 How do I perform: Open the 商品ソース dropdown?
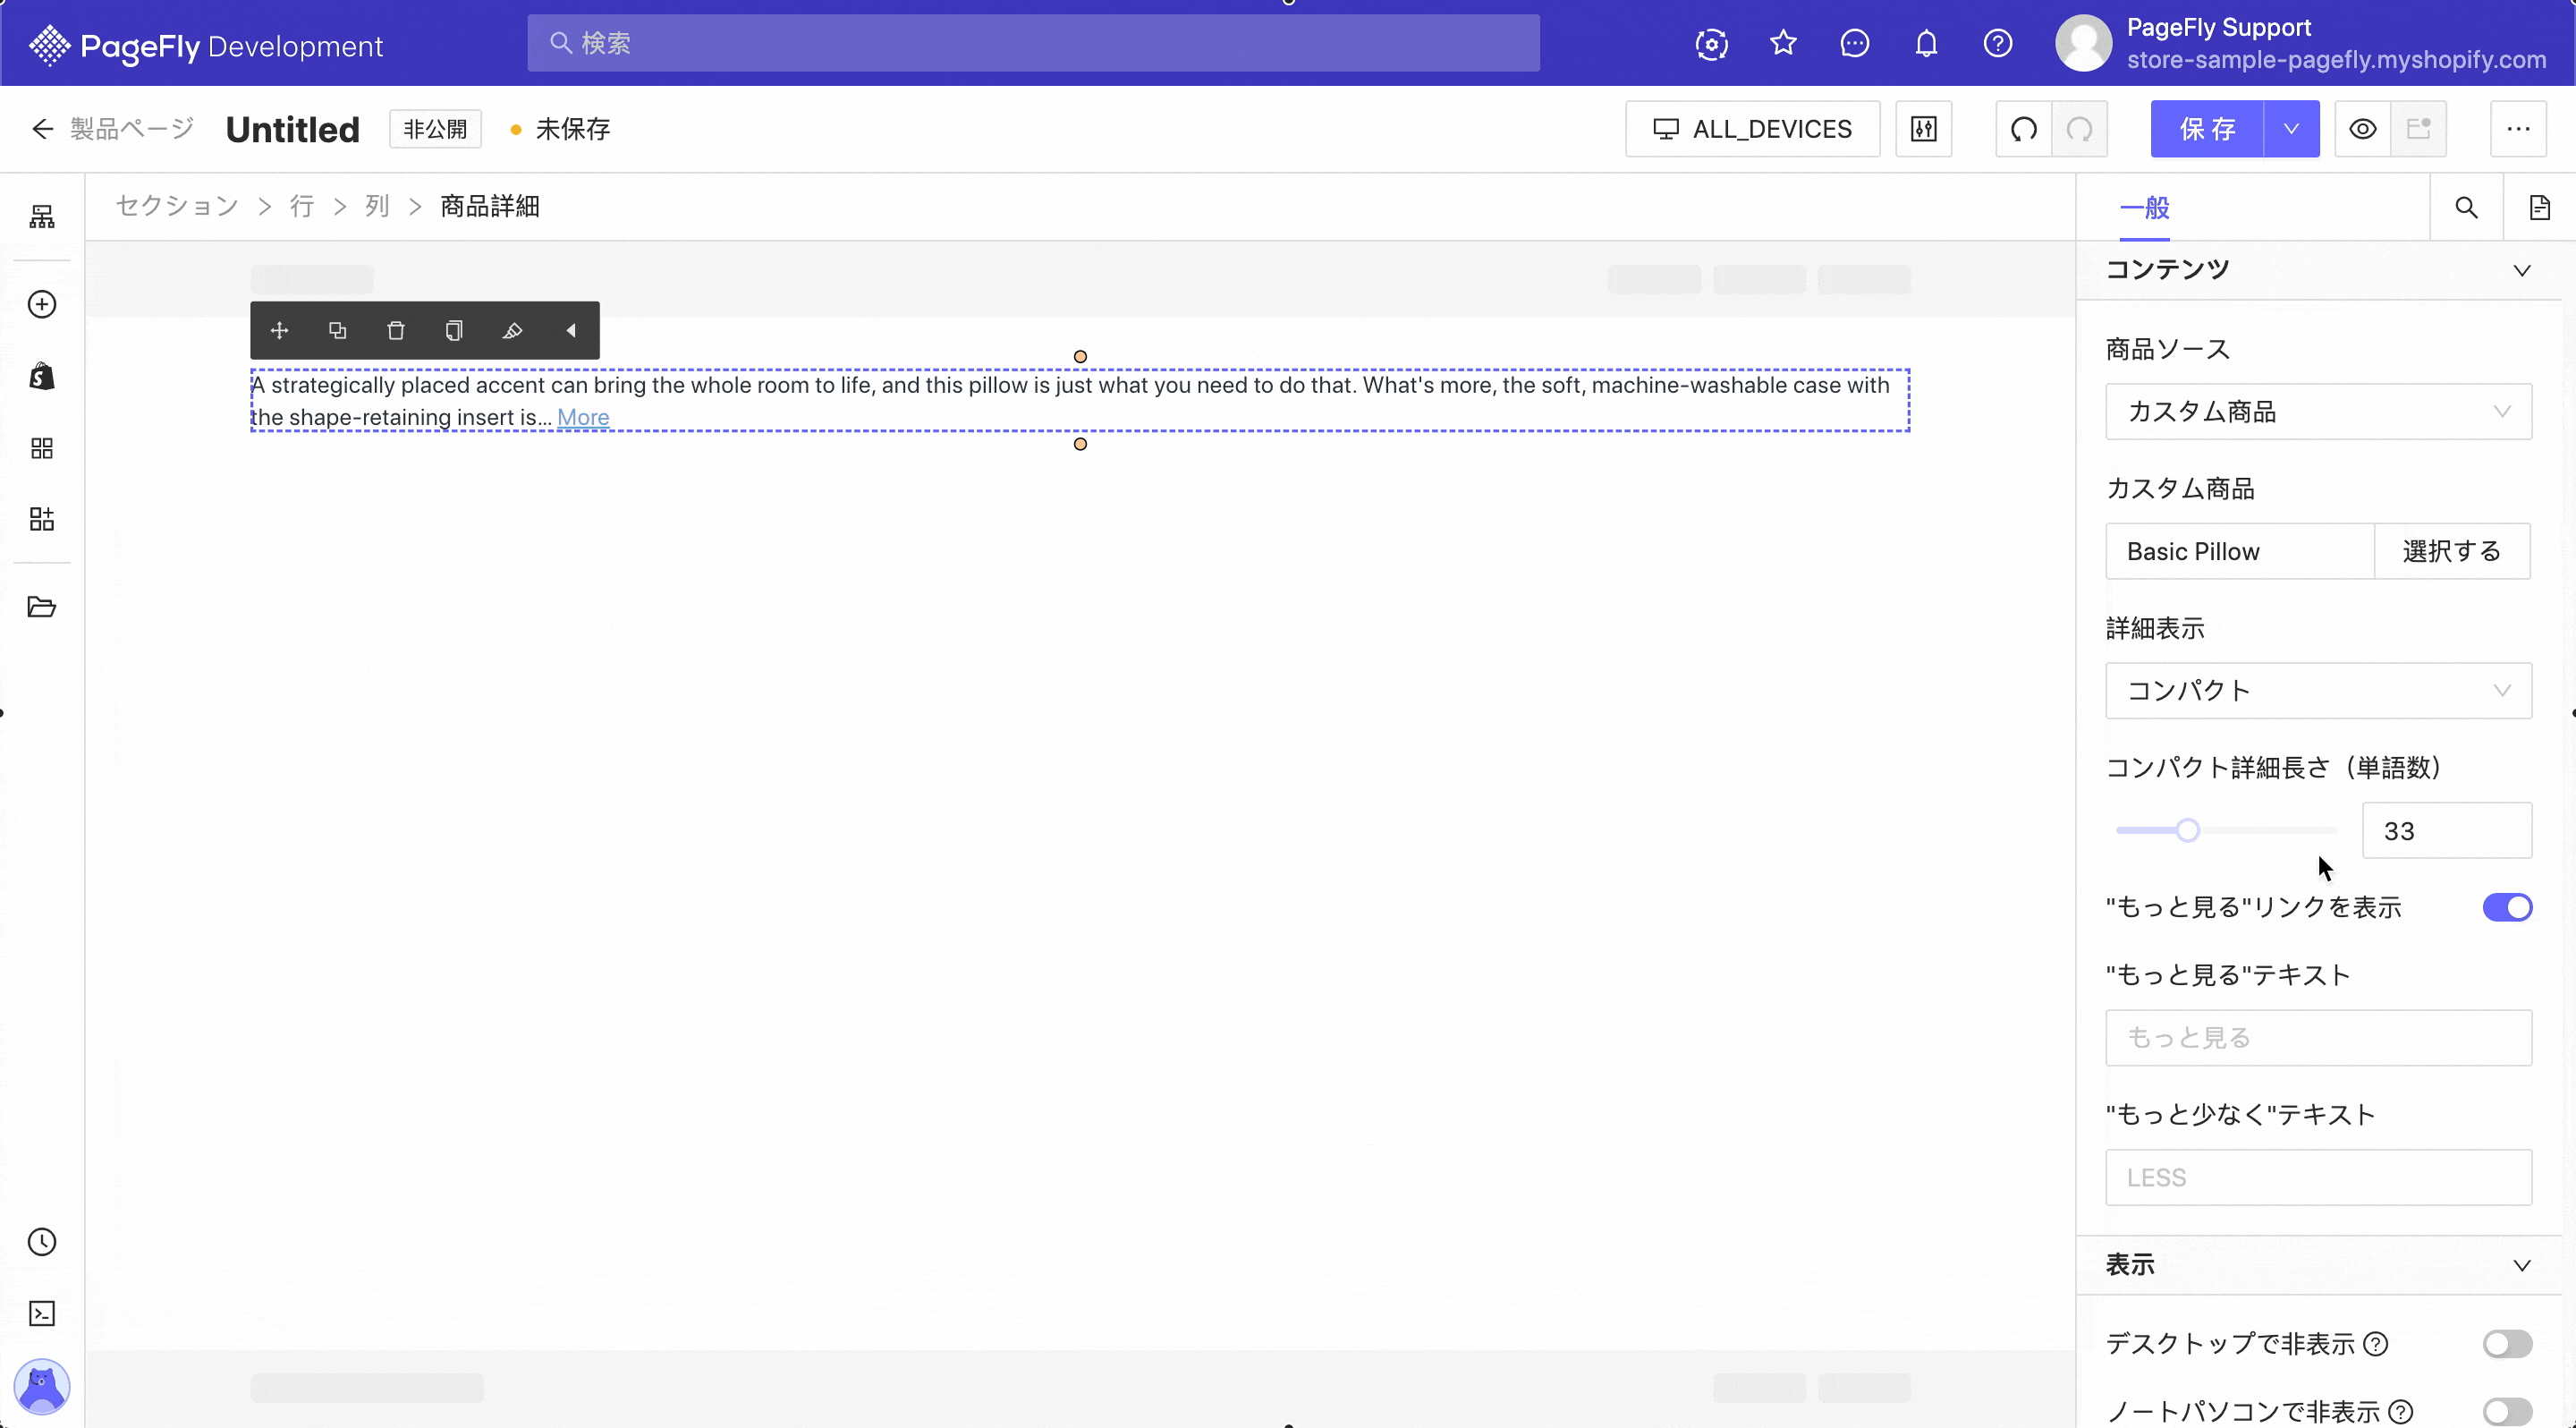pos(2319,411)
